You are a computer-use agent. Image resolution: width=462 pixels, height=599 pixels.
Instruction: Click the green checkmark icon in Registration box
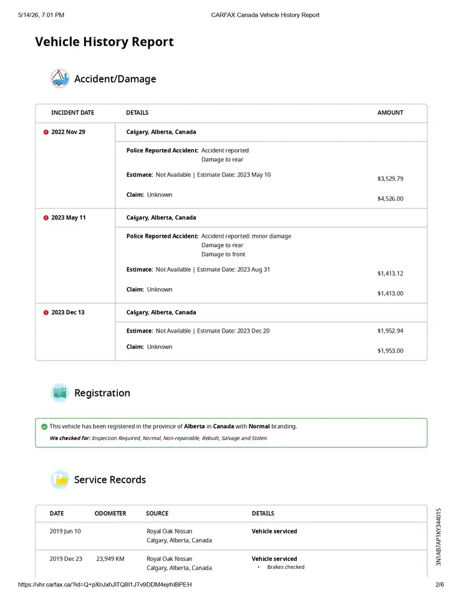coord(44,427)
